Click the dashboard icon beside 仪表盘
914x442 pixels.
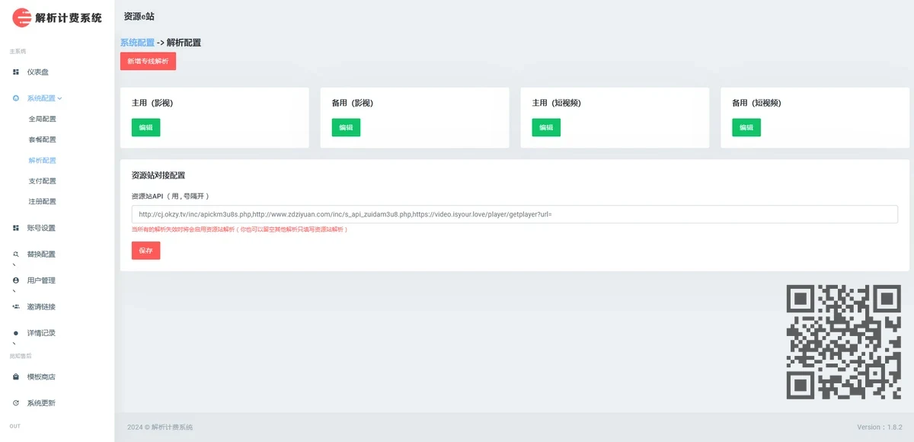click(x=17, y=72)
